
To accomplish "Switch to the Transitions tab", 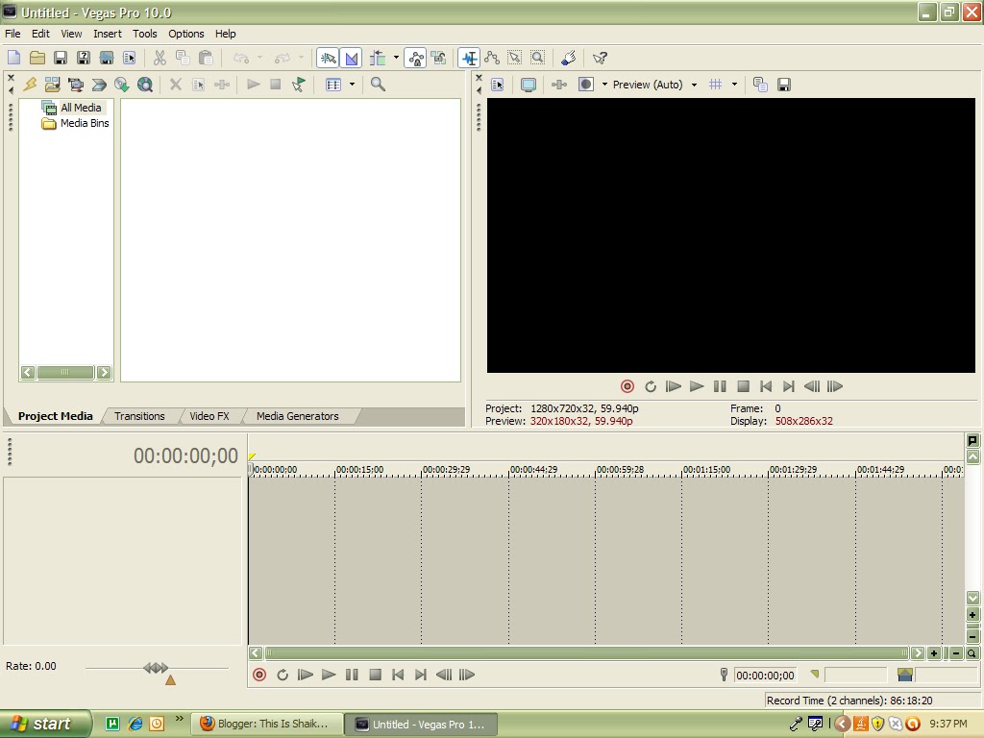I will pyautogui.click(x=139, y=416).
